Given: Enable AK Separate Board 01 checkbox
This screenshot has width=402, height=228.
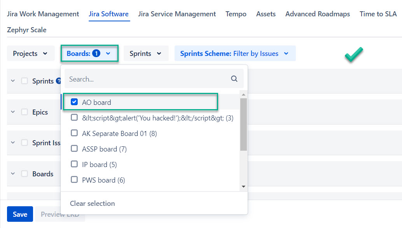Looking at the screenshot, I should click(74, 133).
